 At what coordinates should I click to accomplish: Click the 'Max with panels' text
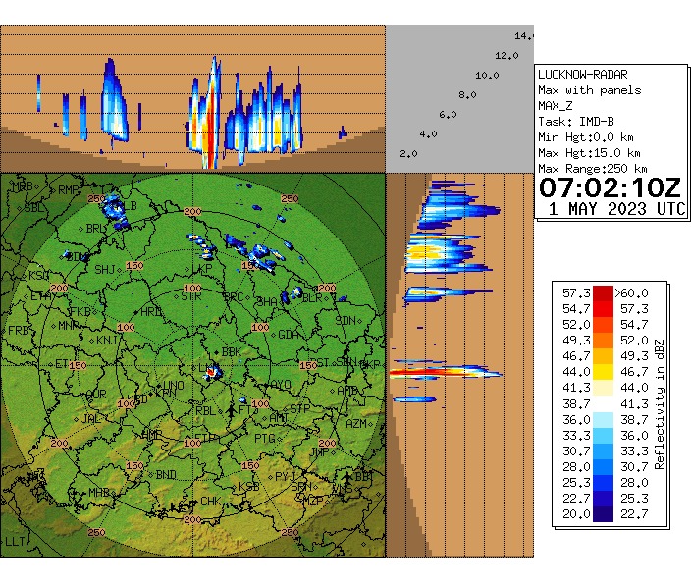point(589,90)
